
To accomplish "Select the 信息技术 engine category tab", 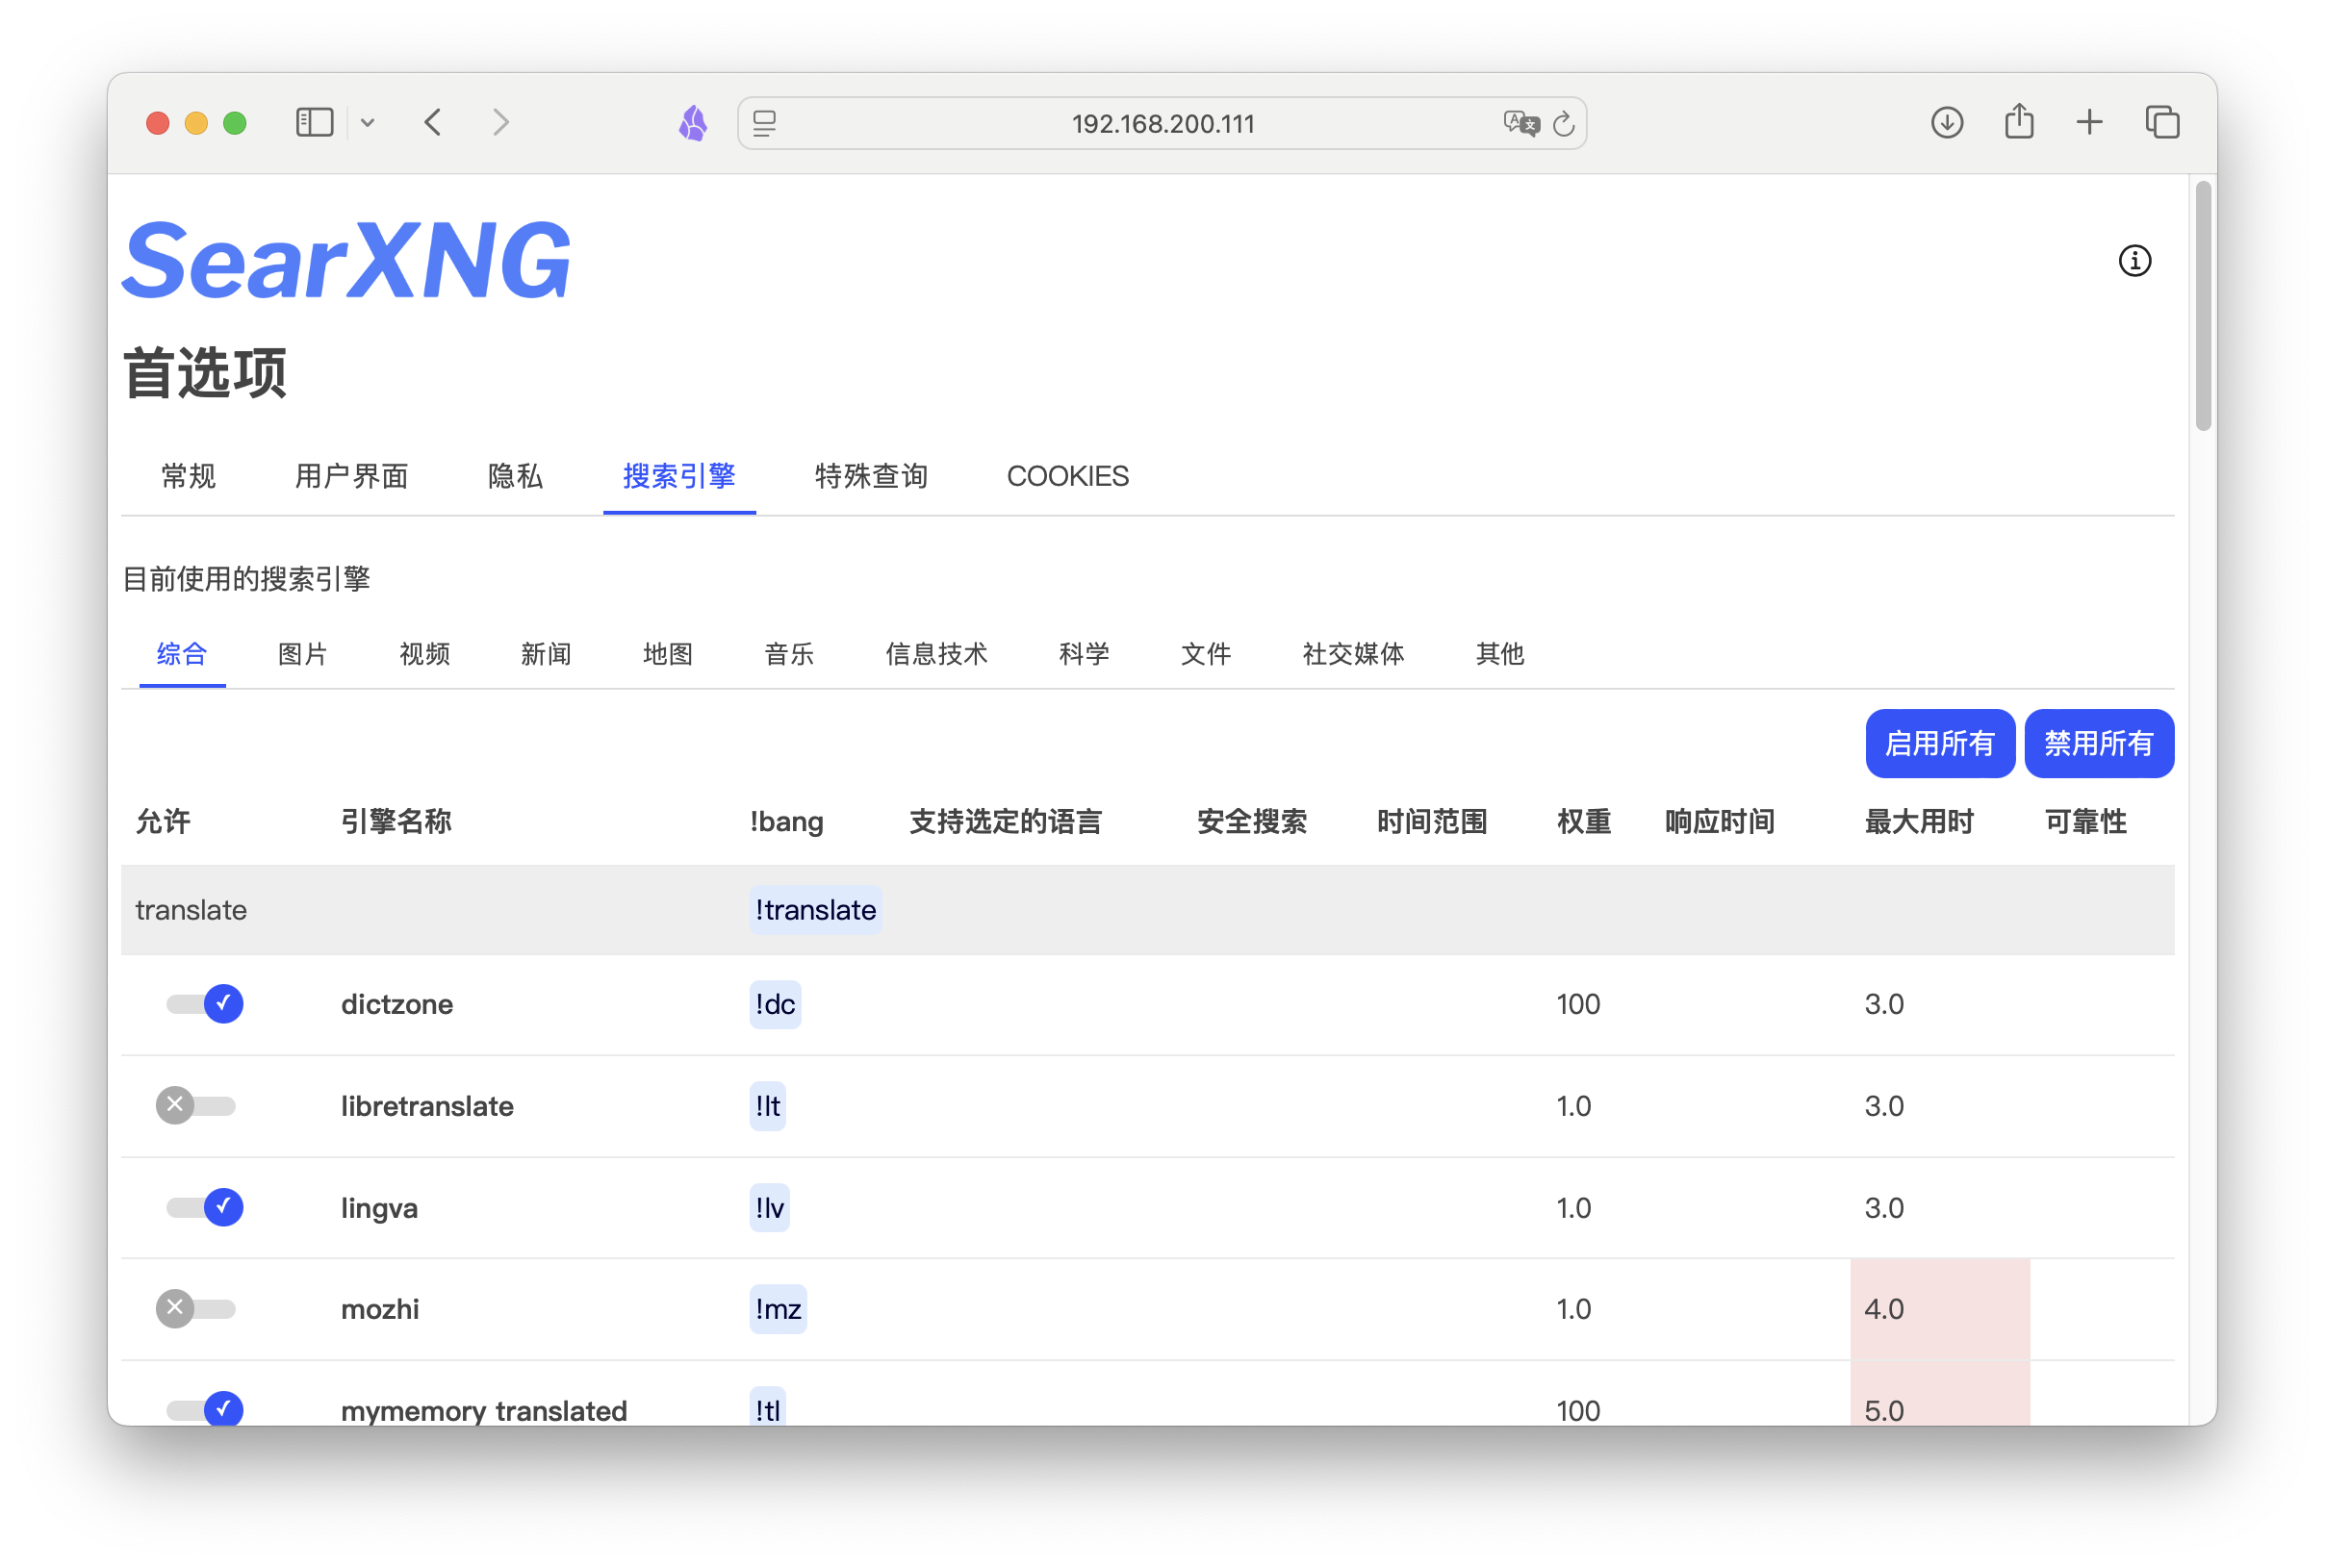I will (x=936, y=654).
